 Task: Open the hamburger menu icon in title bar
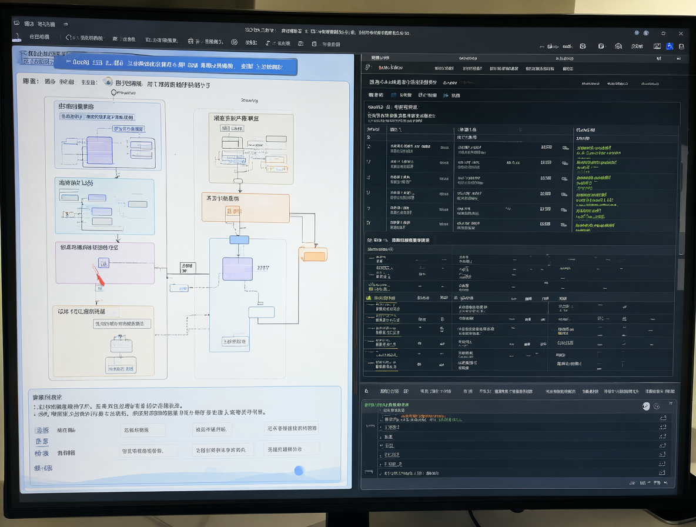pyautogui.click(x=16, y=22)
